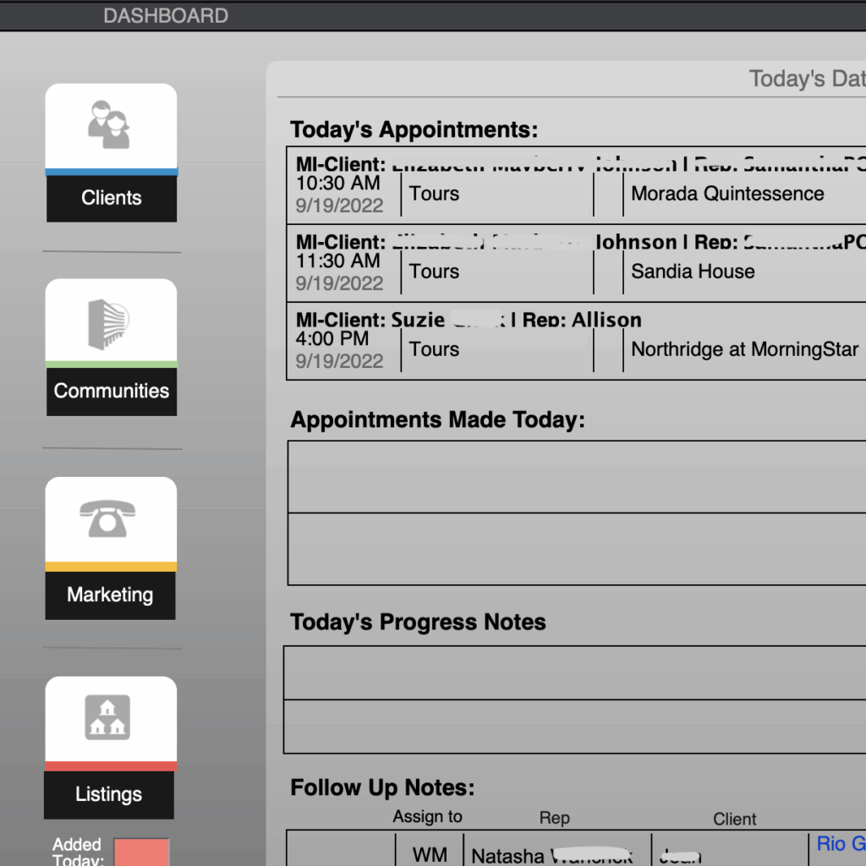
Task: Open the blue Rio link in Follow Up Notes
Action: click(x=840, y=844)
